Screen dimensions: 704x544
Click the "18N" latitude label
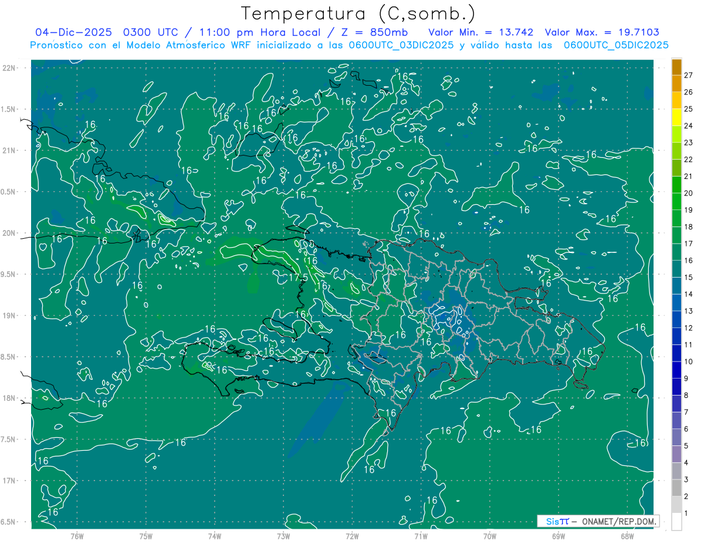click(9, 398)
